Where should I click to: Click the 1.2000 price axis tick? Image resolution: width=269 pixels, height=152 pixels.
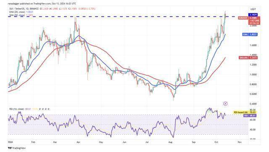tap(253, 65)
